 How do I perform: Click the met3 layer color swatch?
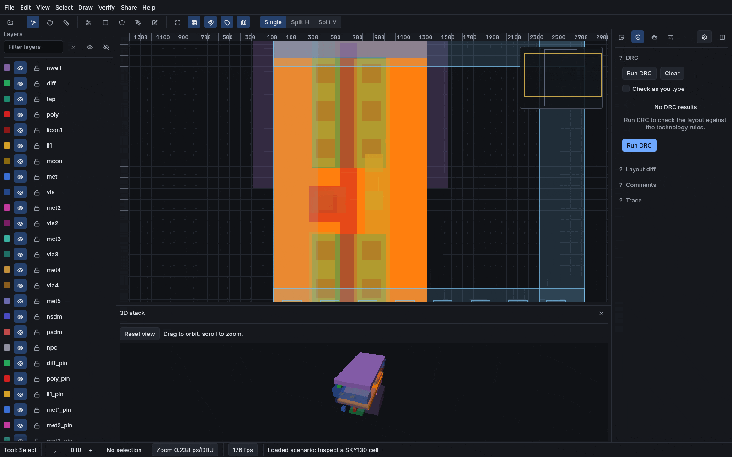[x=7, y=239]
